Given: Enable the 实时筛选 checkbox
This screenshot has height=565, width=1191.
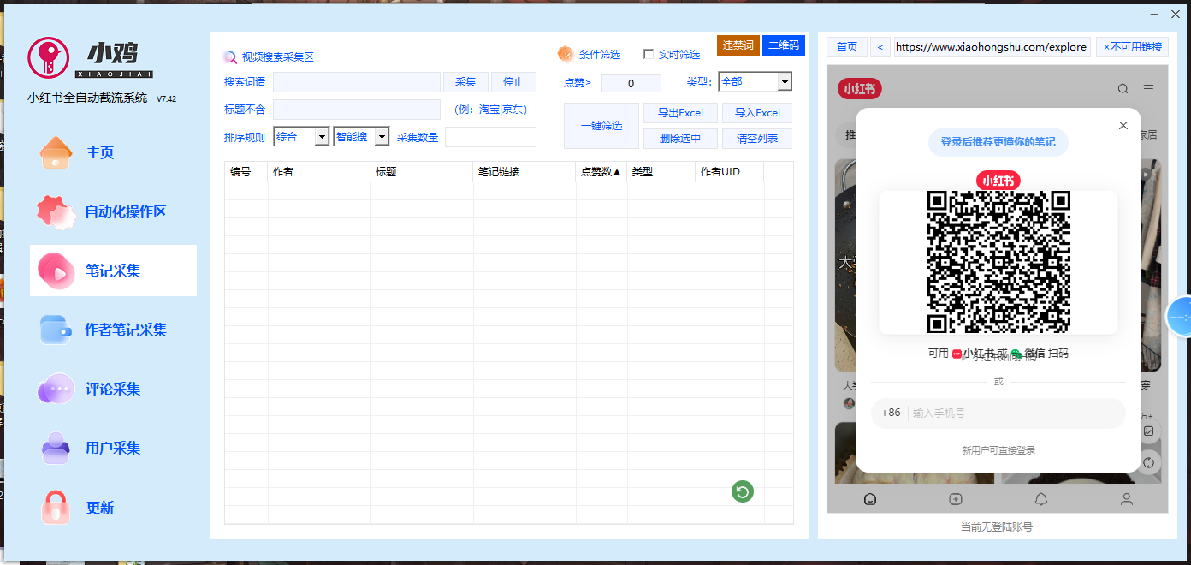Looking at the screenshot, I should pos(649,55).
